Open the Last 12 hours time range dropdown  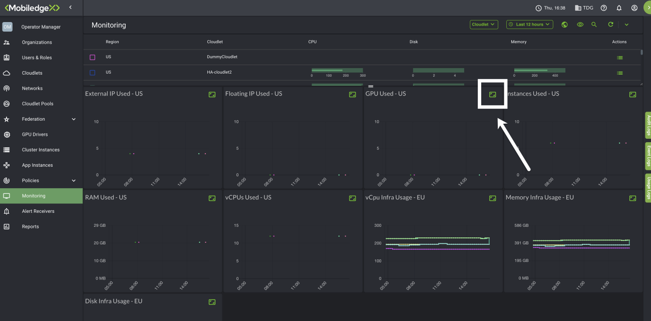pyautogui.click(x=529, y=25)
